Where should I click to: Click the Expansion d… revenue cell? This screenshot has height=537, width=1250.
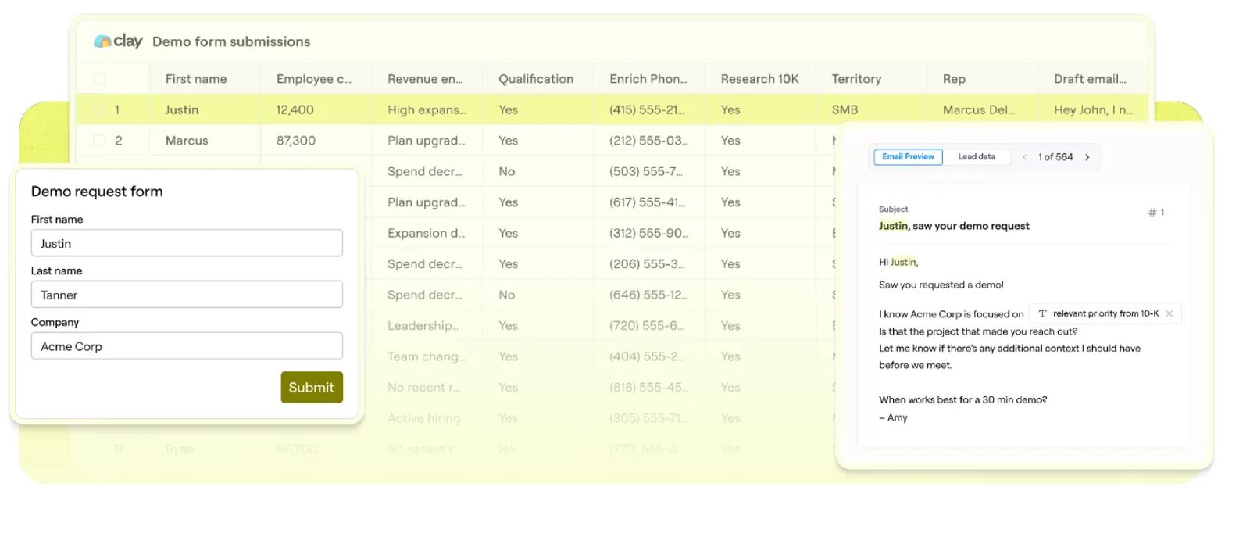coord(426,233)
